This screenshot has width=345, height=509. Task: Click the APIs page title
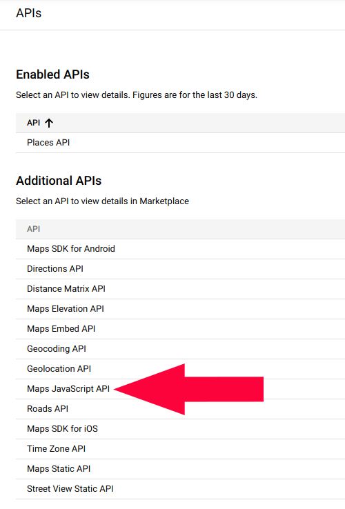tap(28, 13)
